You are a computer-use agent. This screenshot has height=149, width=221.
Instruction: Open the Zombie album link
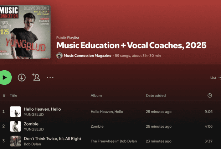click(x=97, y=126)
